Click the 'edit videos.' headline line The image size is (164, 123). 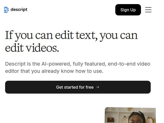(x=32, y=48)
